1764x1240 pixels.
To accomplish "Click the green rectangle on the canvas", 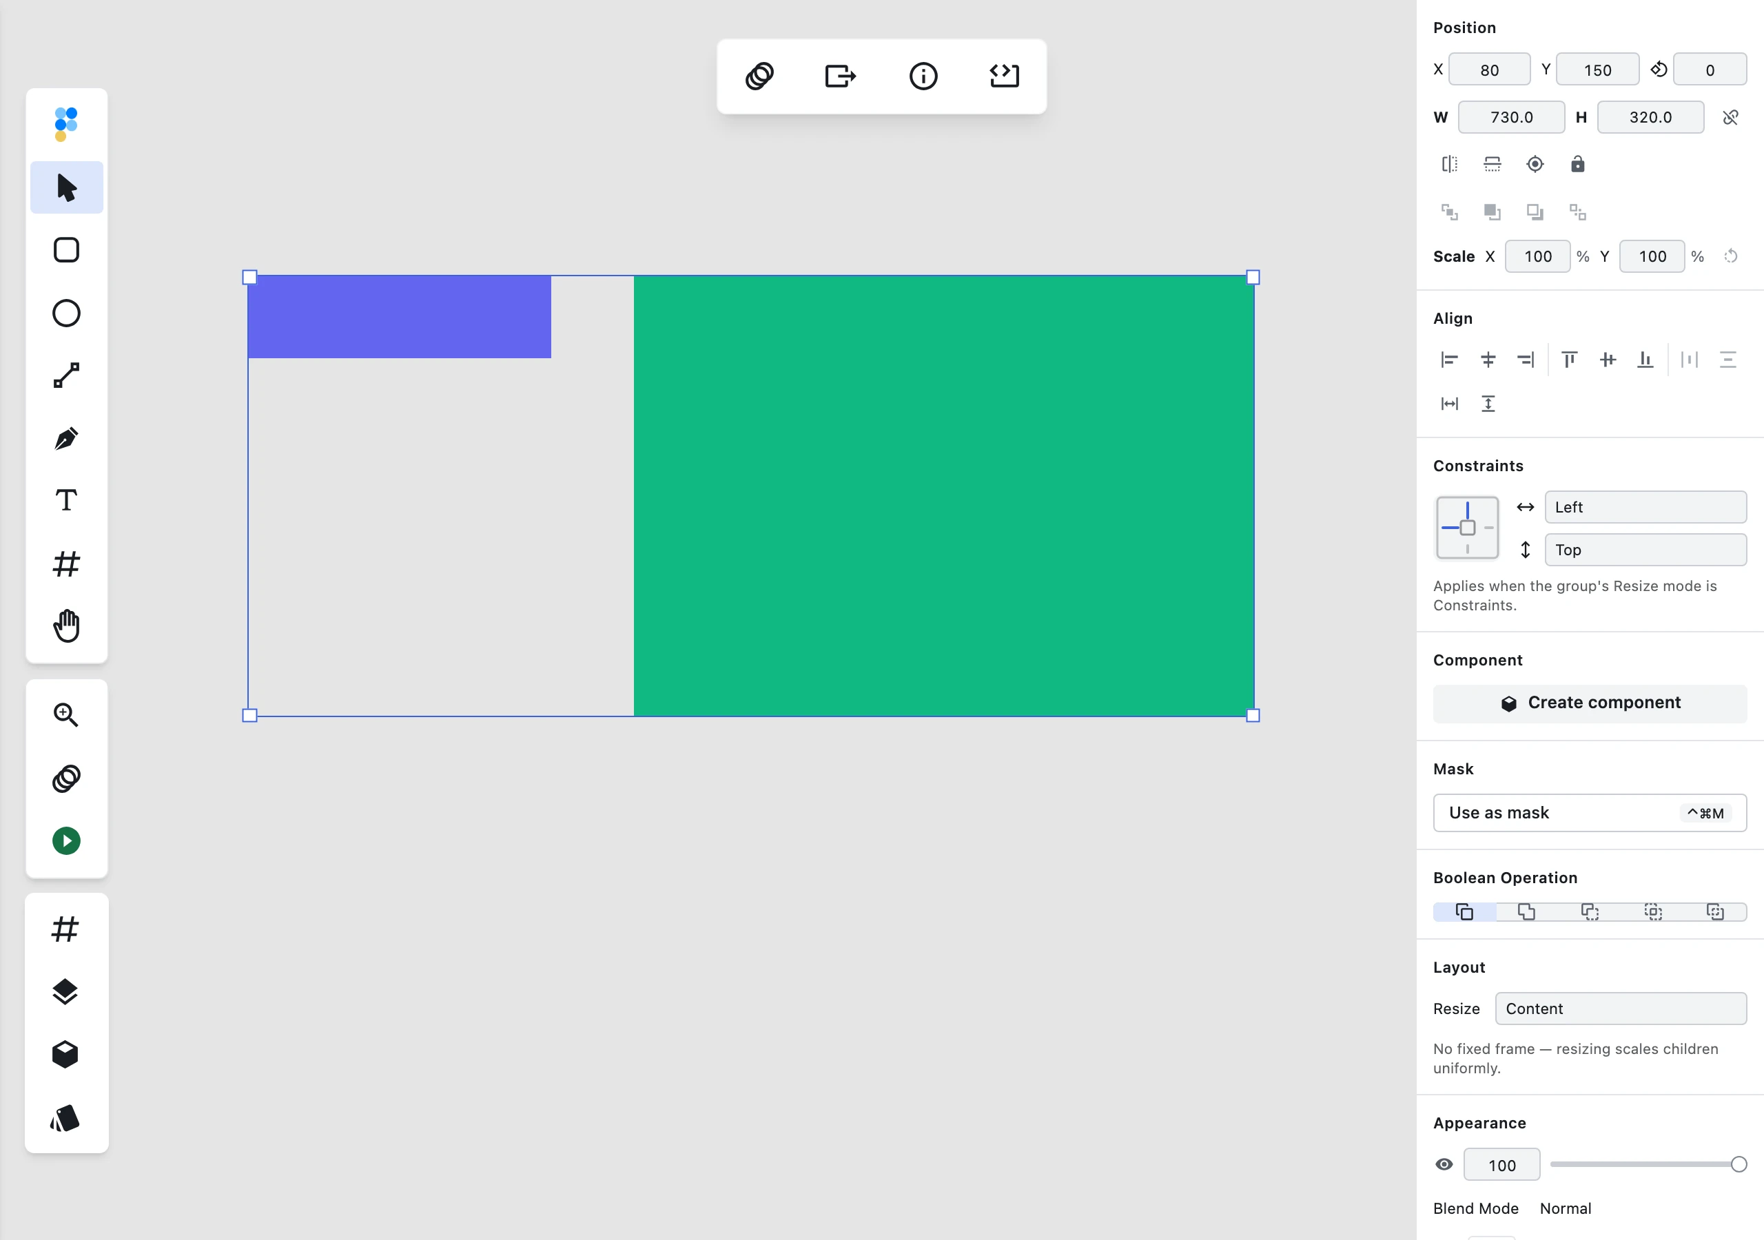I will [x=943, y=495].
